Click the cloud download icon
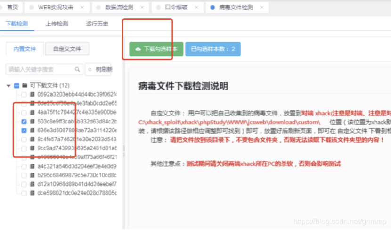The height and width of the screenshot is (230, 391). (138, 49)
